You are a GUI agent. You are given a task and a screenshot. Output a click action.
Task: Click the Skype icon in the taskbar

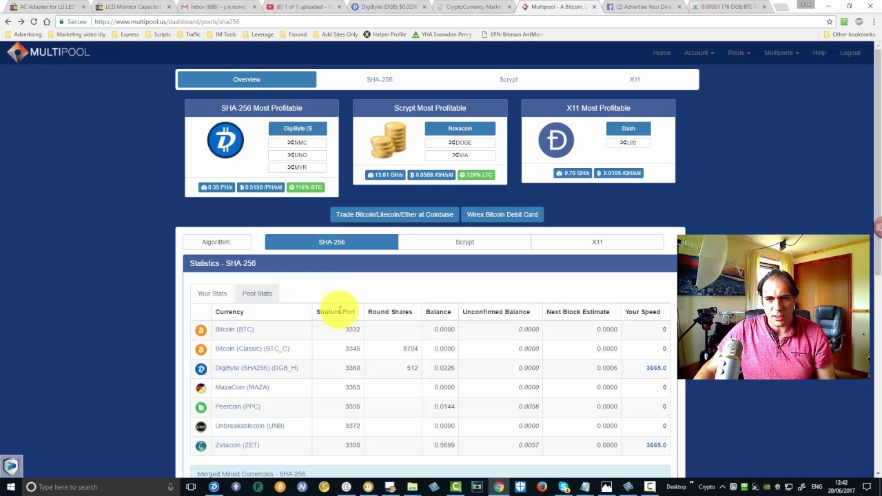click(x=564, y=487)
